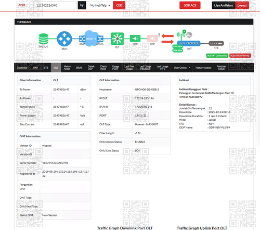Click the ACS STB Connectivity button

tap(240, 56)
